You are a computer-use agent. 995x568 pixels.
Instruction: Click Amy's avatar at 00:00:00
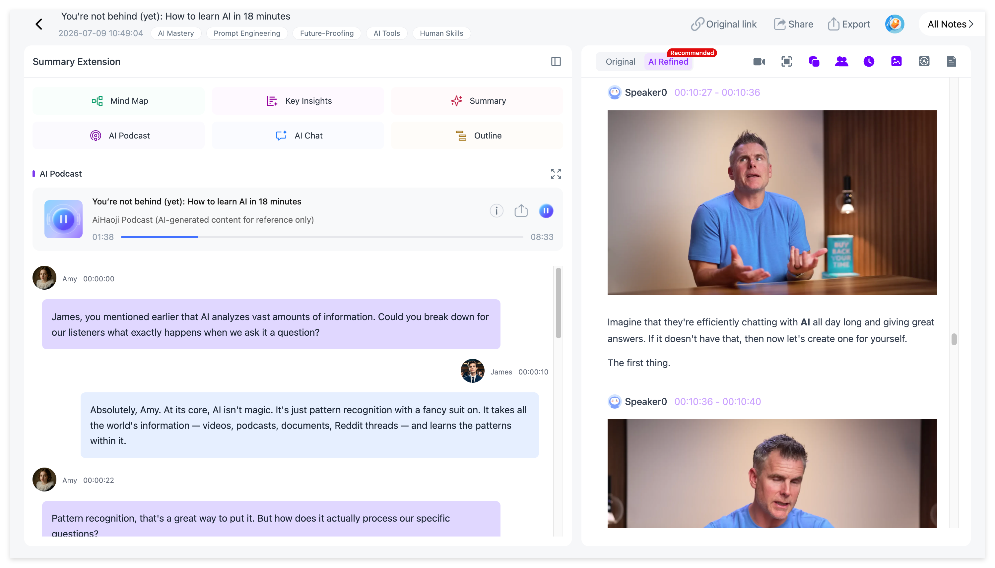tap(44, 278)
